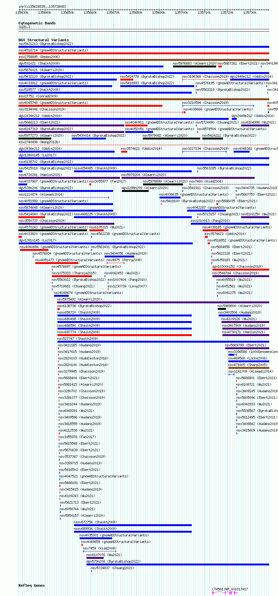Select esv2758895 (Redon2006) variant label
This screenshot has height=596, width=278.
tap(39, 57)
